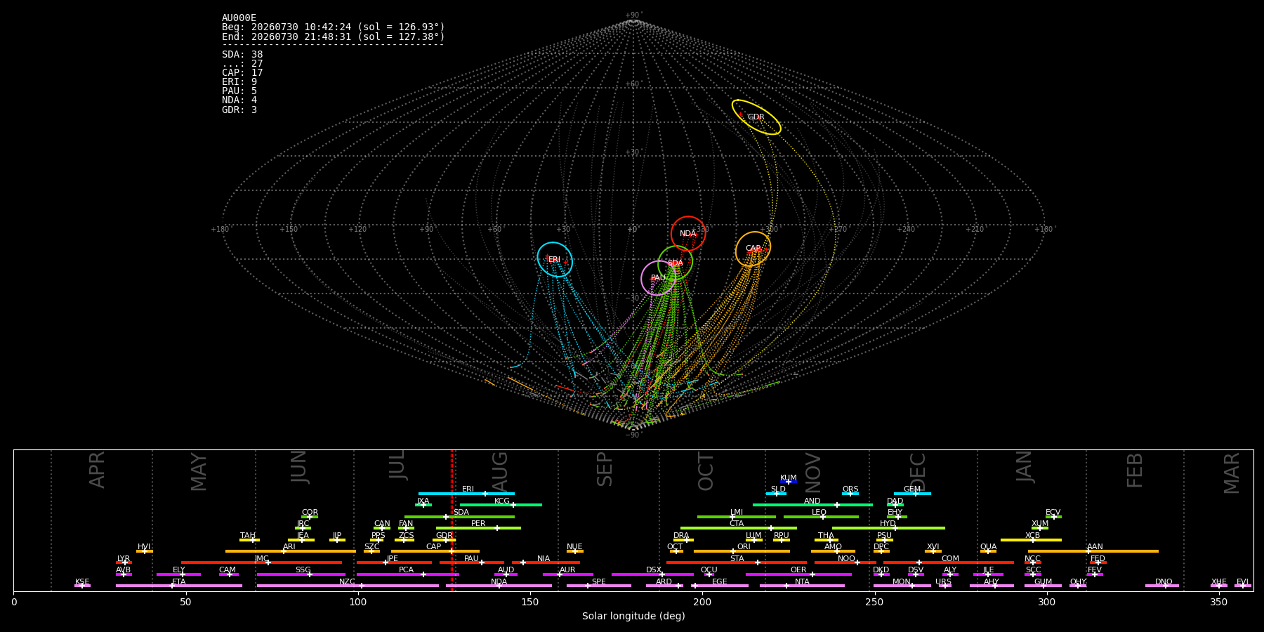
Task: Select the LEO shower bar
Action: (821, 517)
